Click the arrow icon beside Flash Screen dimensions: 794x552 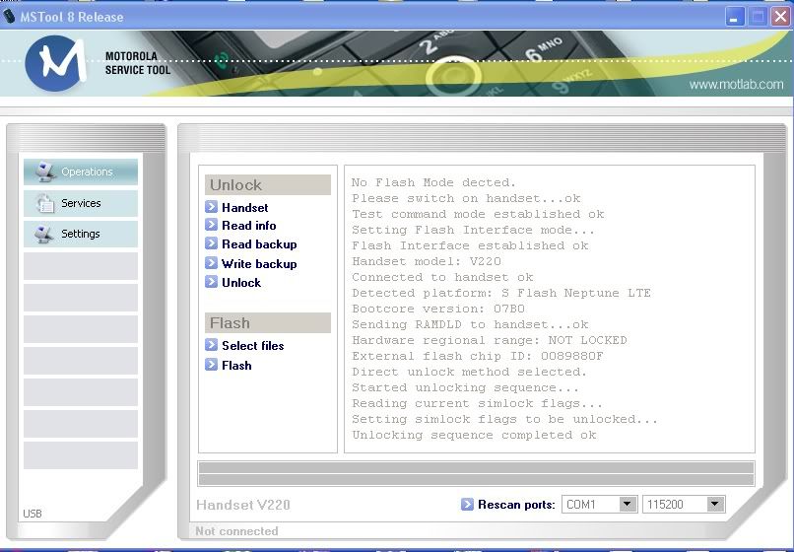pyautogui.click(x=212, y=365)
